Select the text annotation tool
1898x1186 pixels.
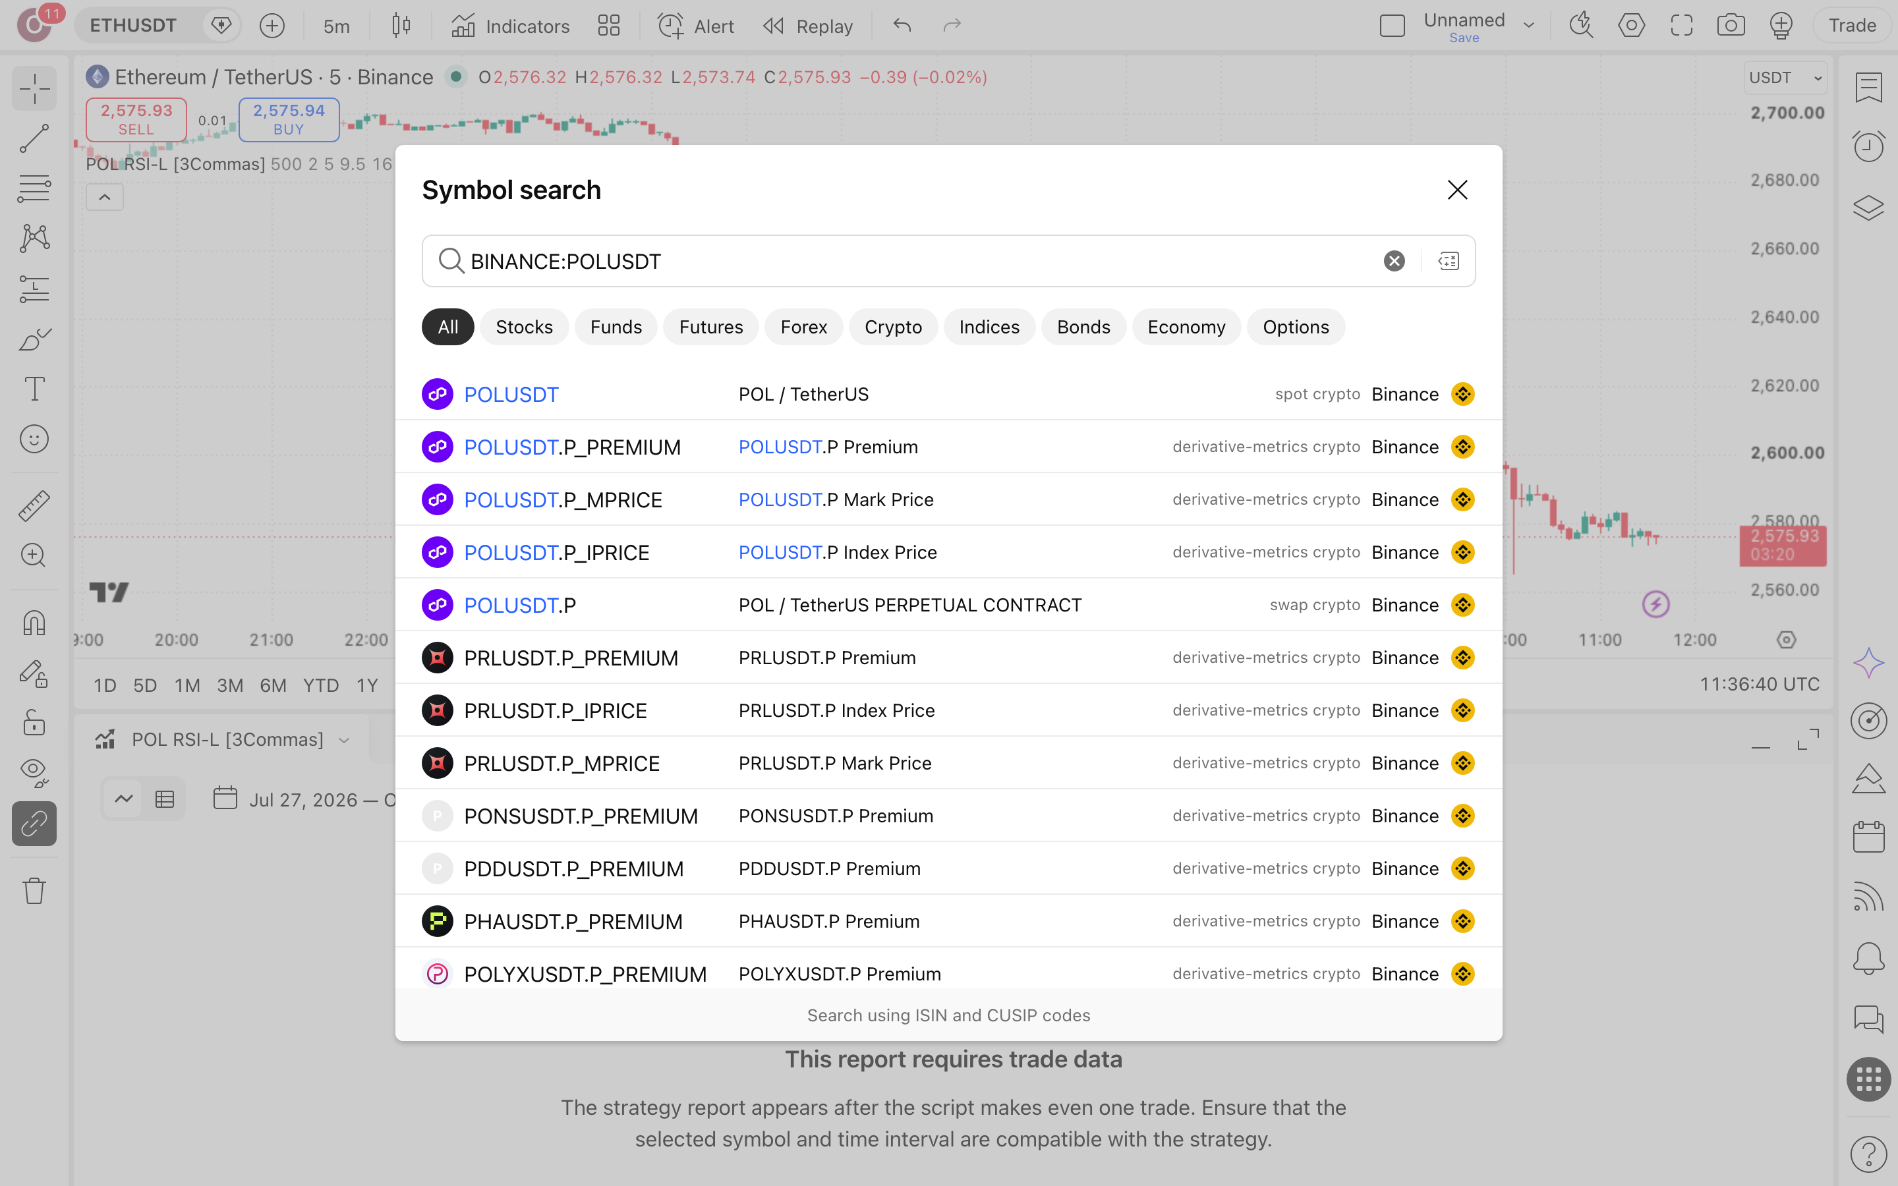point(34,388)
